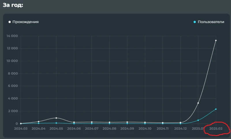
Task: Click the white Прохождения point at 2024.07
Action: coord(92,122)
